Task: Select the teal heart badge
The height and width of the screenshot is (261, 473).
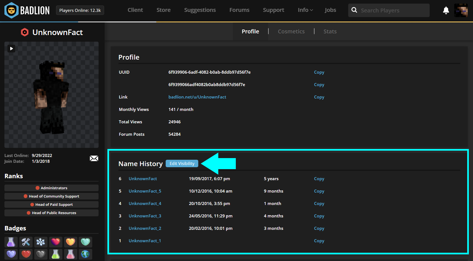Action: (86, 242)
